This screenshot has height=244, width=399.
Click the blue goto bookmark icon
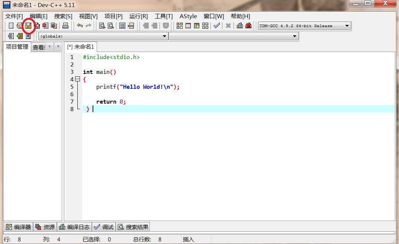point(28,36)
